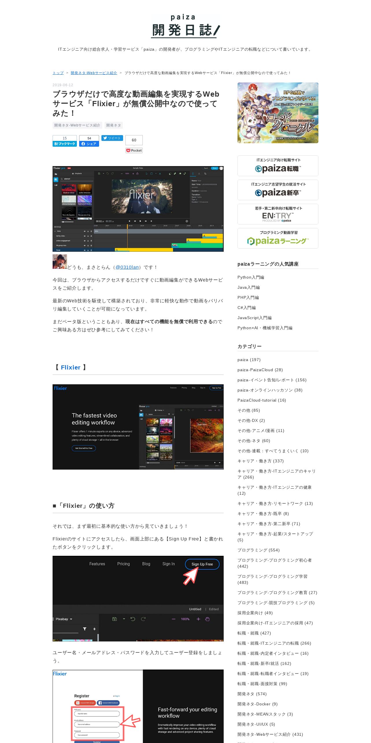The height and width of the screenshot is (743, 371).
Task: Open the Flixier article title link
Action: [x=136, y=103]
